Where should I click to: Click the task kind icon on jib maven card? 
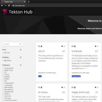pyautogui.click(x=39, y=87)
